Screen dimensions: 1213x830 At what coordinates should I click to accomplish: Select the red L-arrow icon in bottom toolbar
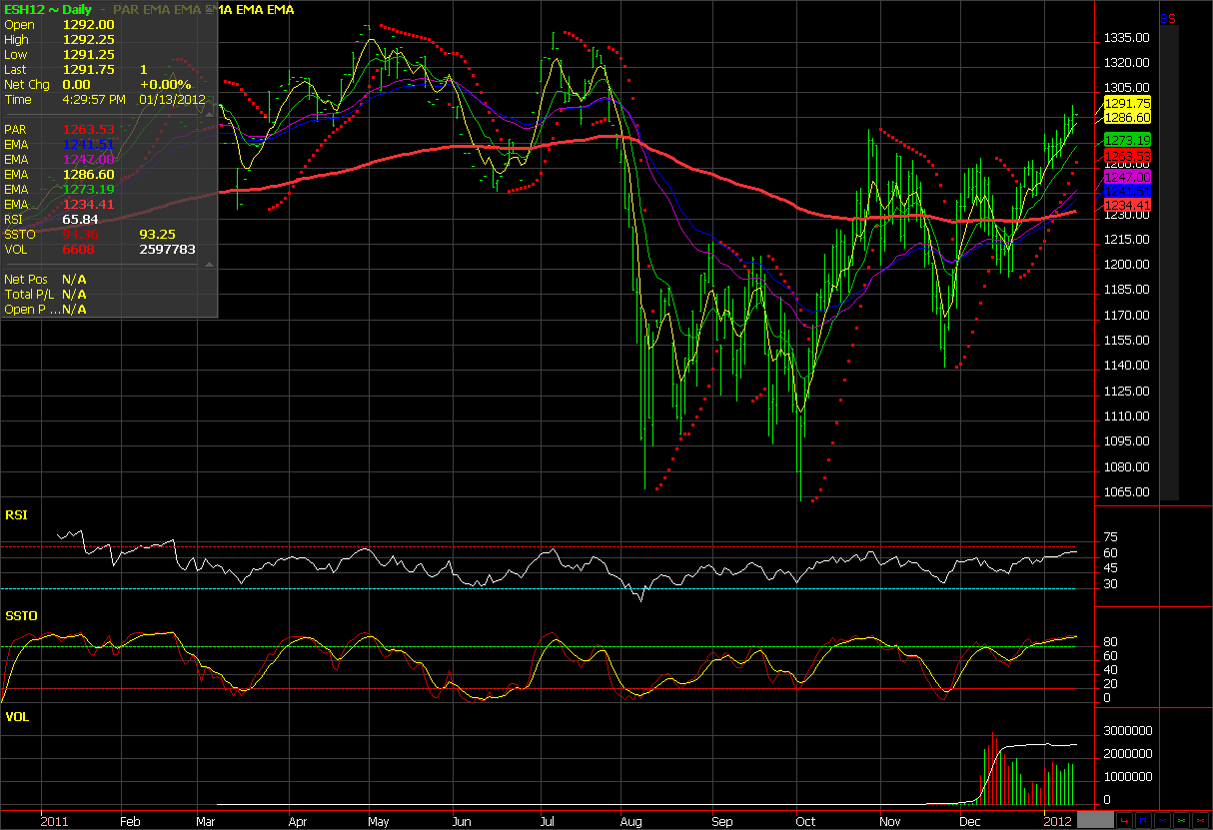pos(1124,821)
